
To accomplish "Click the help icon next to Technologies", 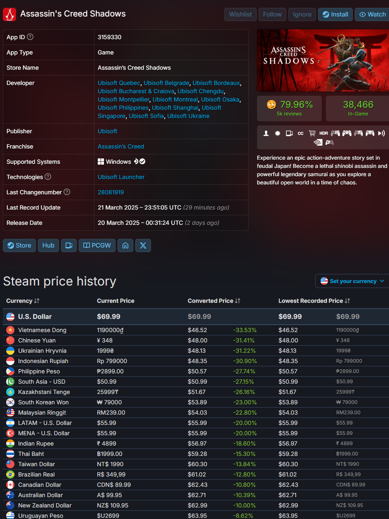I will click(48, 177).
